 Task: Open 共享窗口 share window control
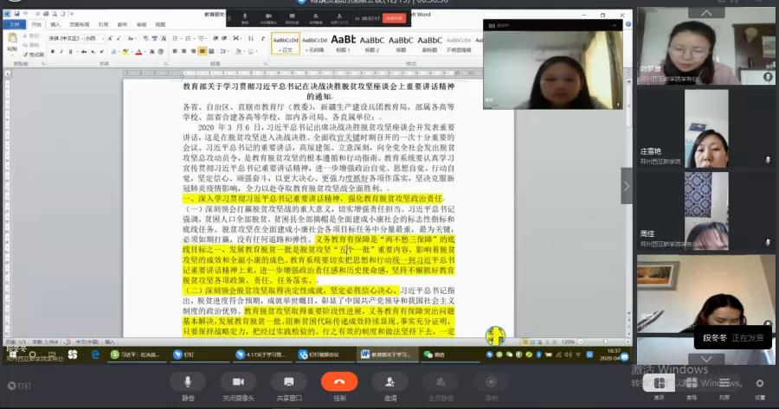[288, 381]
